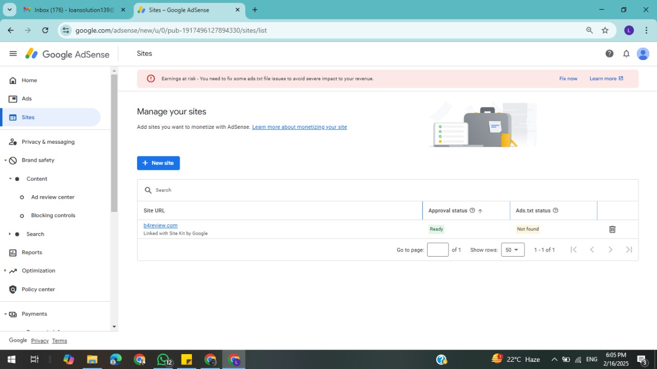Expand the Optimization section
The width and height of the screenshot is (657, 369).
tap(6, 271)
